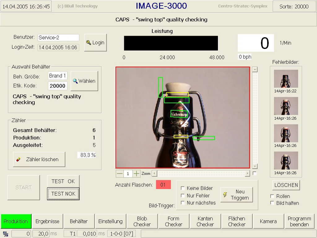Click the key icon on Login button

point(89,43)
